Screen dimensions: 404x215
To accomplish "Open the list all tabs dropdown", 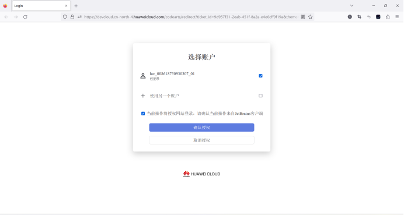I will (x=351, y=6).
